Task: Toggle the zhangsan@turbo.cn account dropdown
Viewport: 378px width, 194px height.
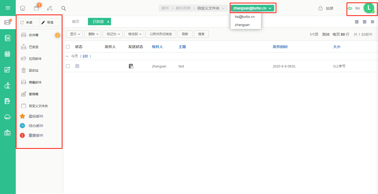Action: pos(253,8)
